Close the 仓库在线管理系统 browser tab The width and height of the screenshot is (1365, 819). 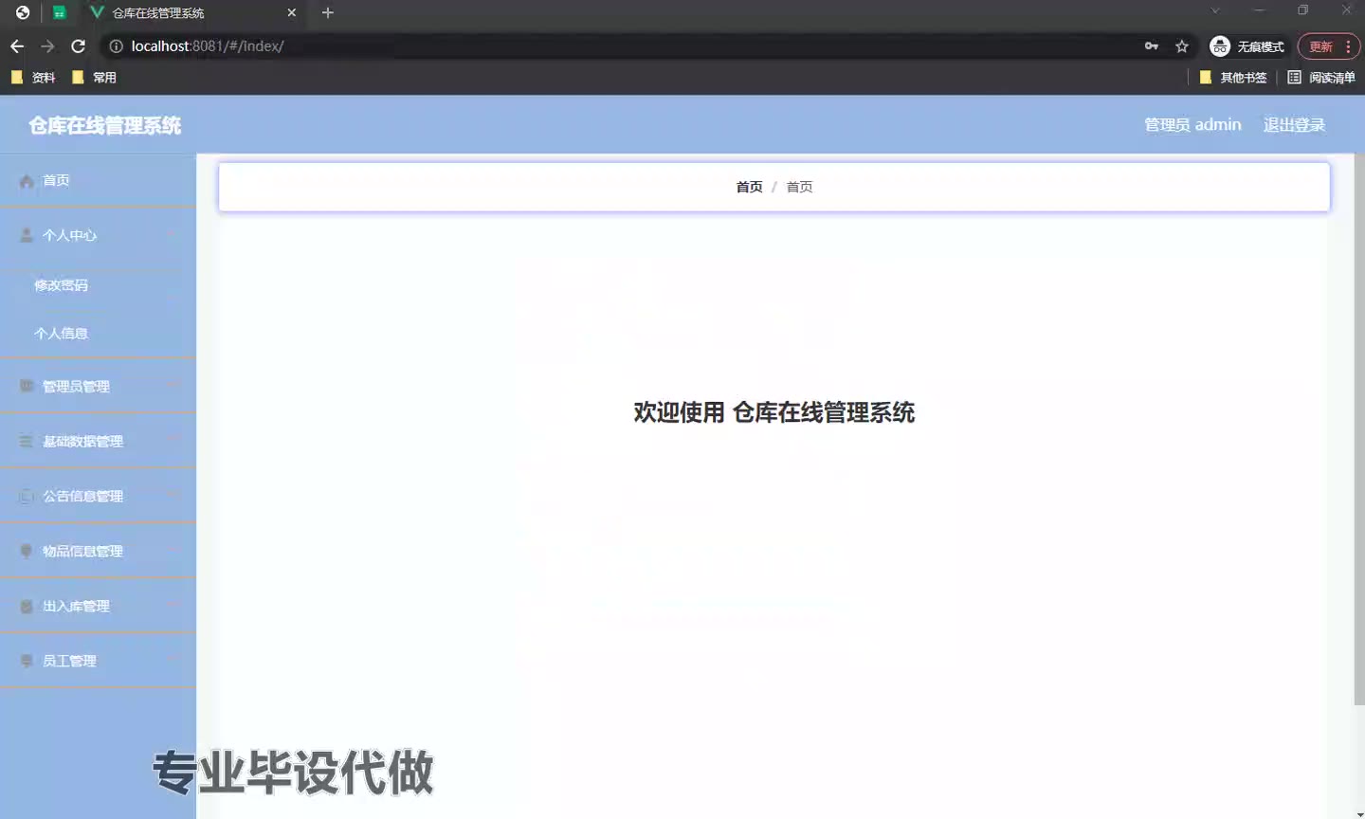pos(291,12)
